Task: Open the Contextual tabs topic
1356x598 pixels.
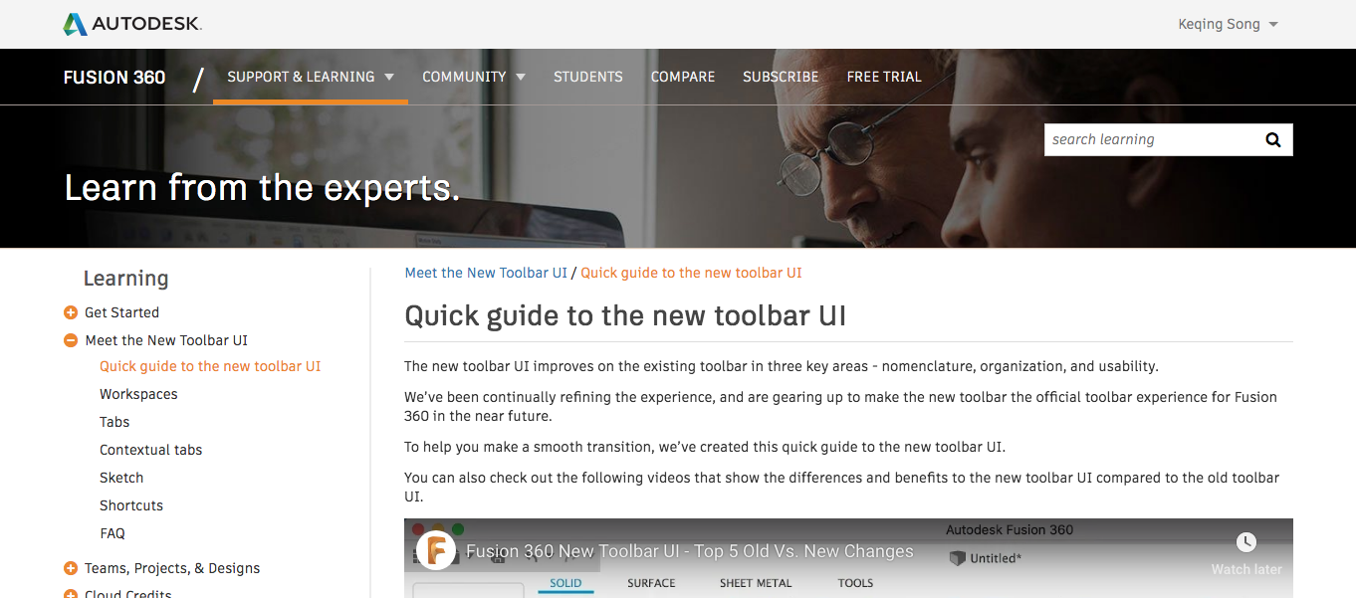Action: tap(150, 450)
